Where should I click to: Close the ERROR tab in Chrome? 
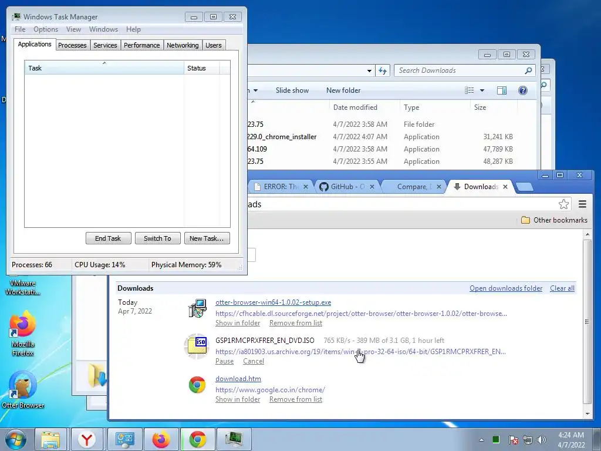point(305,187)
